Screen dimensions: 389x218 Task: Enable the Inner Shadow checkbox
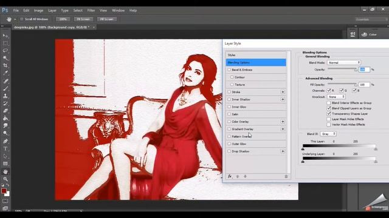coord(229,99)
